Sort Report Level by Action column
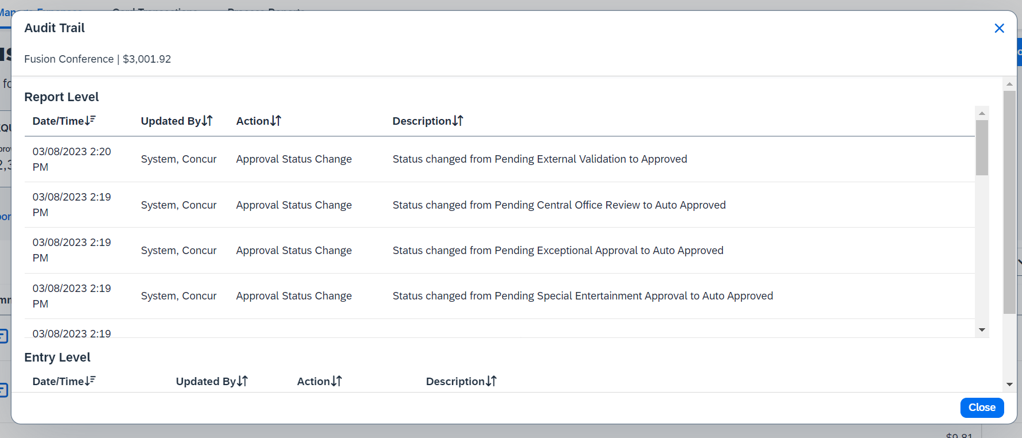1022x438 pixels. (258, 121)
